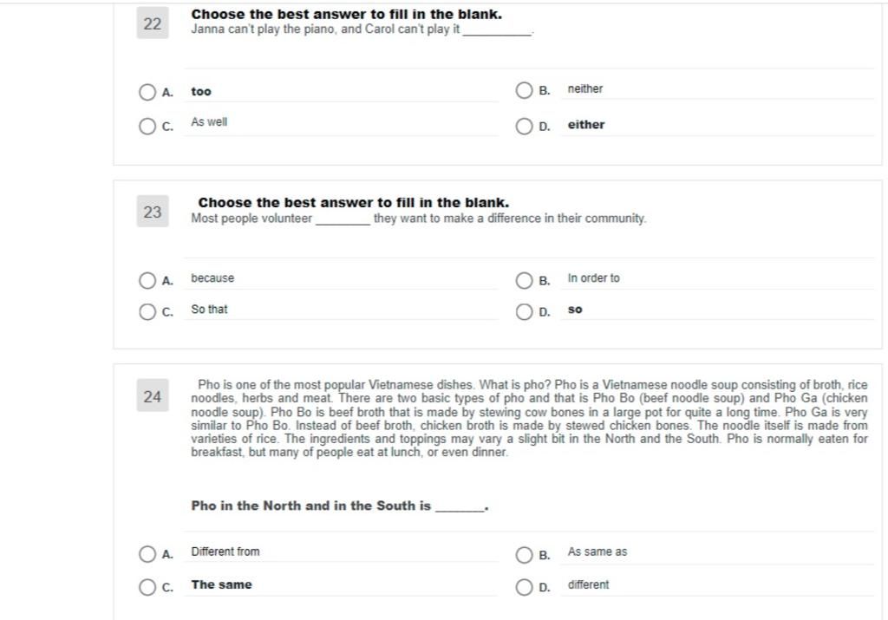The height and width of the screenshot is (620, 888).
Task: Click question number 22 badge
Action: click(153, 23)
